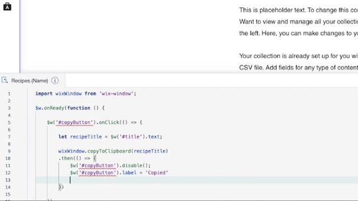358x201 pixels.
Task: Click the label property on line 12
Action: pyautogui.click(x=129, y=173)
